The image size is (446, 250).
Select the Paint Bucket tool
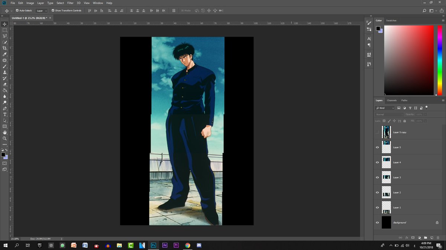(x=5, y=90)
